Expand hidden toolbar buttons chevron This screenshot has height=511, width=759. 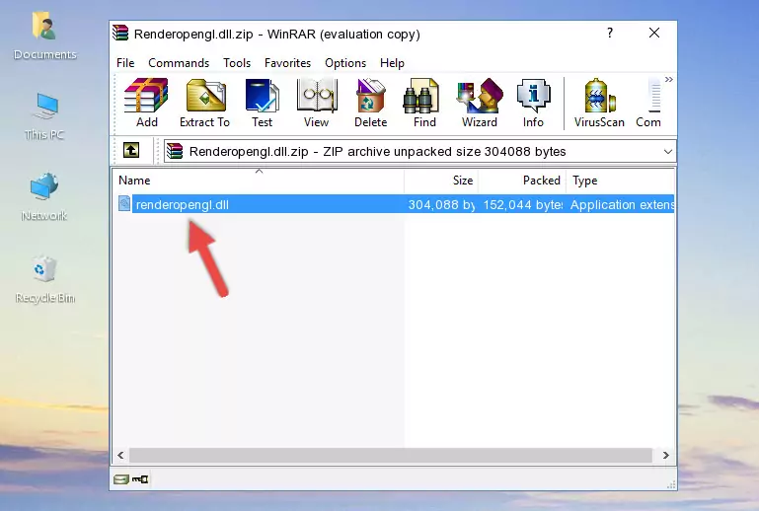669,79
